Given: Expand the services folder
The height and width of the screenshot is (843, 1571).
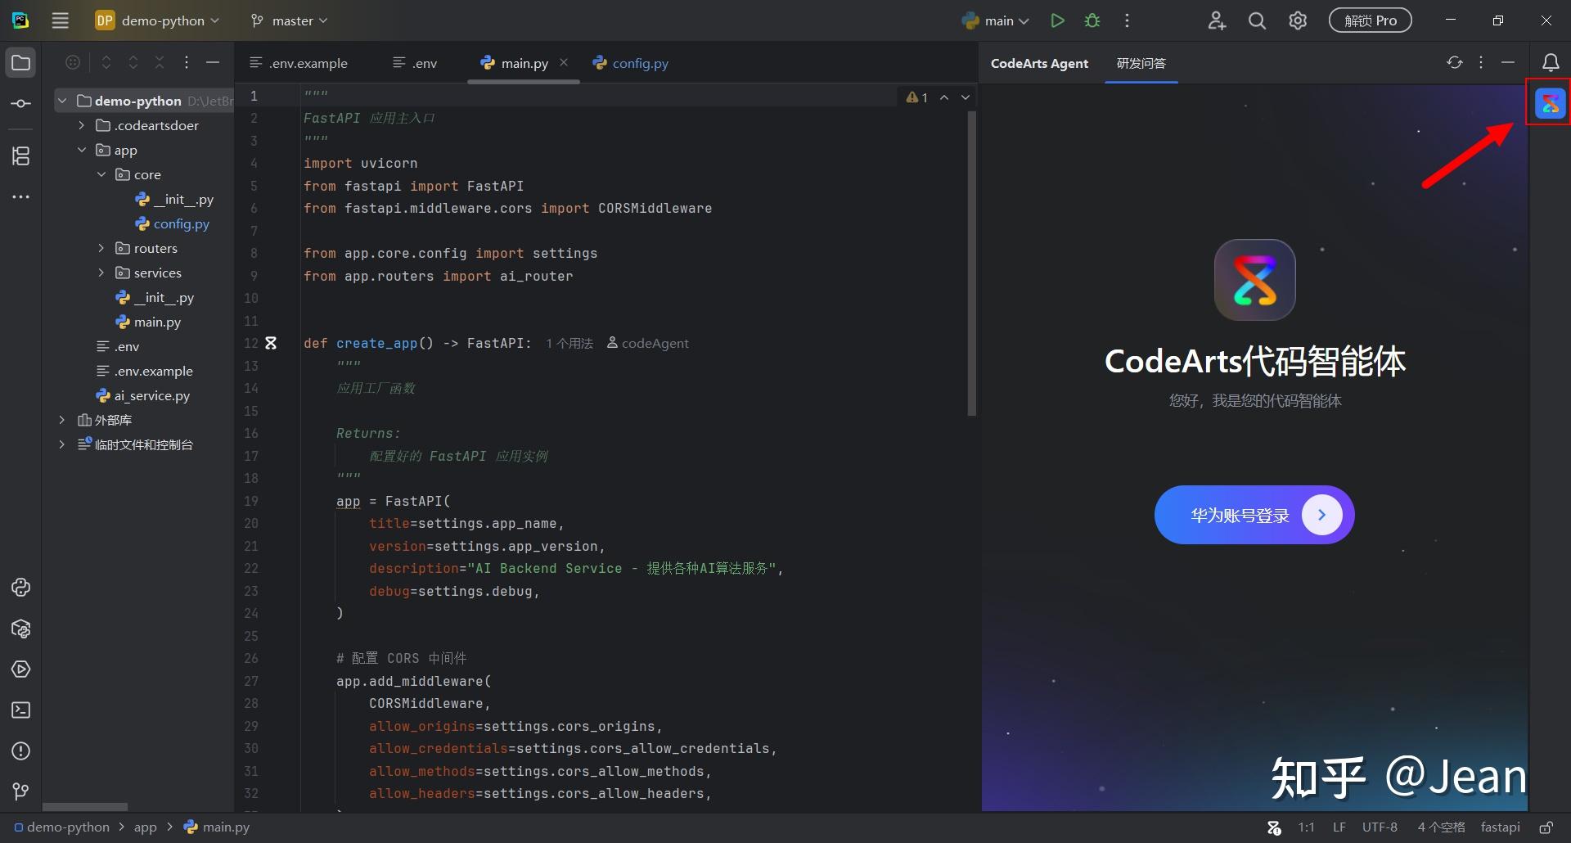Looking at the screenshot, I should [101, 273].
